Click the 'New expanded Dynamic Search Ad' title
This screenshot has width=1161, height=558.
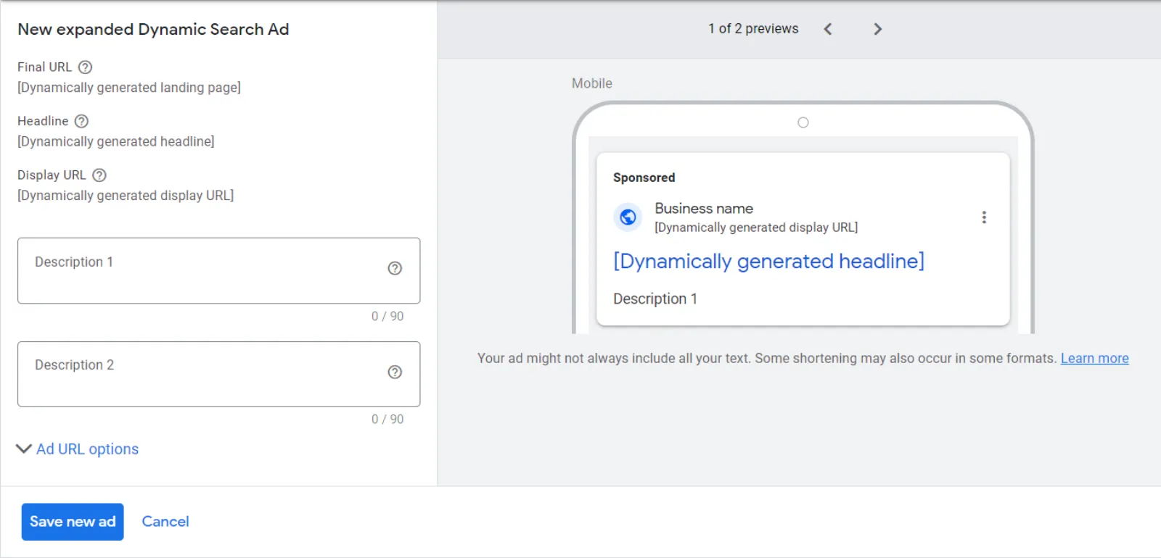point(153,30)
